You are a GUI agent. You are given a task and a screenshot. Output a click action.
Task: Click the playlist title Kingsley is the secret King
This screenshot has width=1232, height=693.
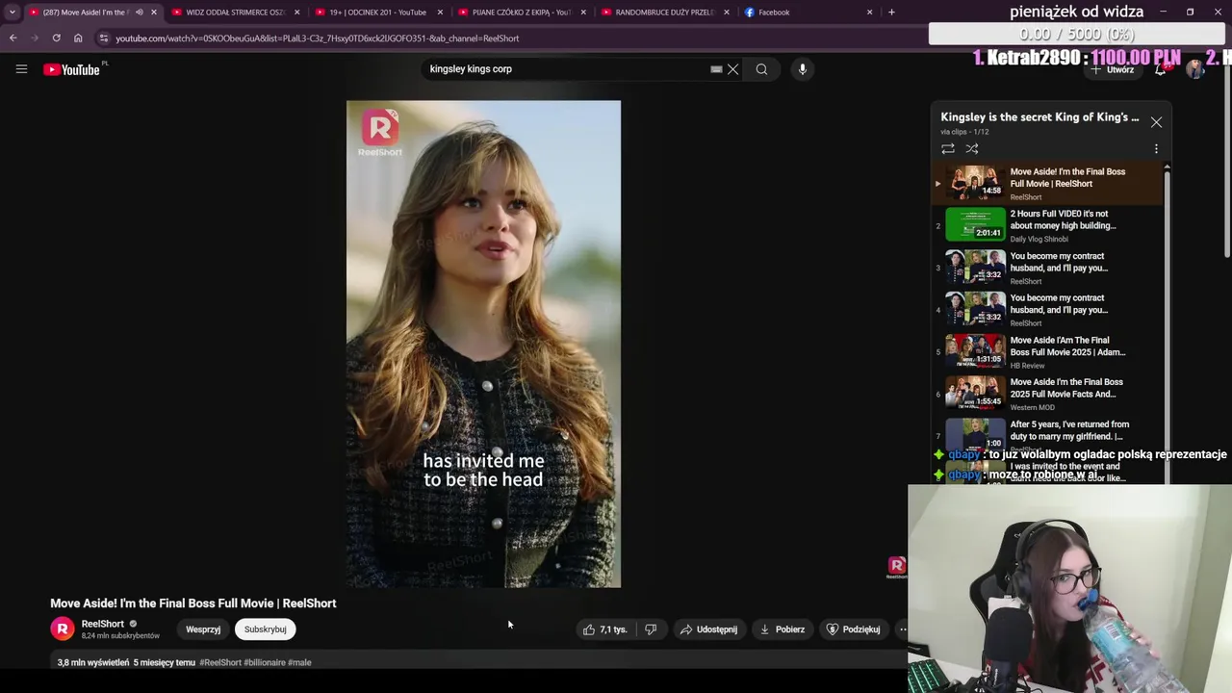click(x=1039, y=117)
